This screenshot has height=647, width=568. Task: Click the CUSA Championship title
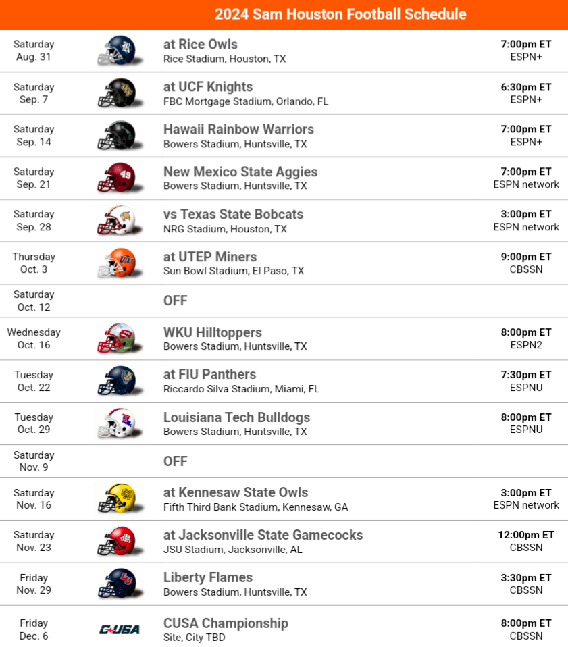[x=226, y=623]
